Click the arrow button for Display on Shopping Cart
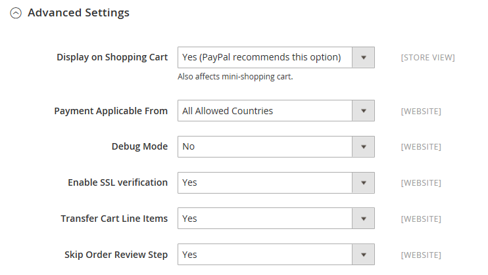 pyautogui.click(x=363, y=57)
